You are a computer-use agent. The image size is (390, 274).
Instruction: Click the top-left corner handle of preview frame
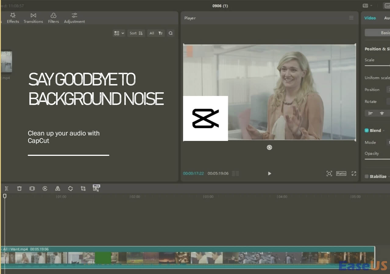tap(184, 45)
